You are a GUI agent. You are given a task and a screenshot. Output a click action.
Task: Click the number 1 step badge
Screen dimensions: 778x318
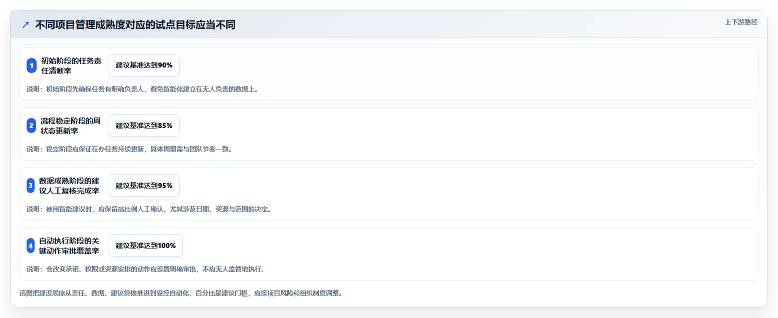tap(32, 65)
